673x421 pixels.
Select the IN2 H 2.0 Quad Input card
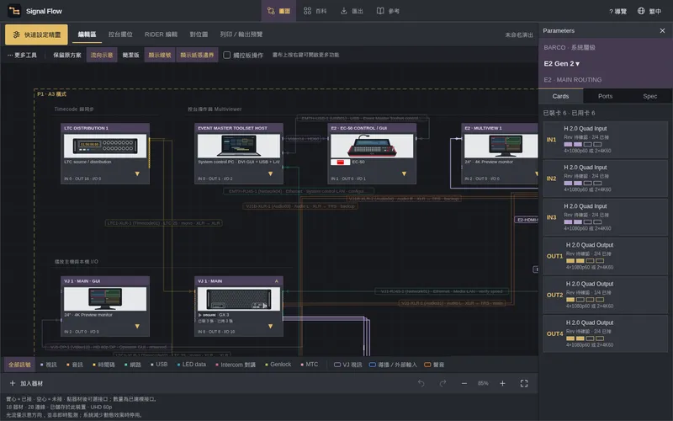(605, 179)
